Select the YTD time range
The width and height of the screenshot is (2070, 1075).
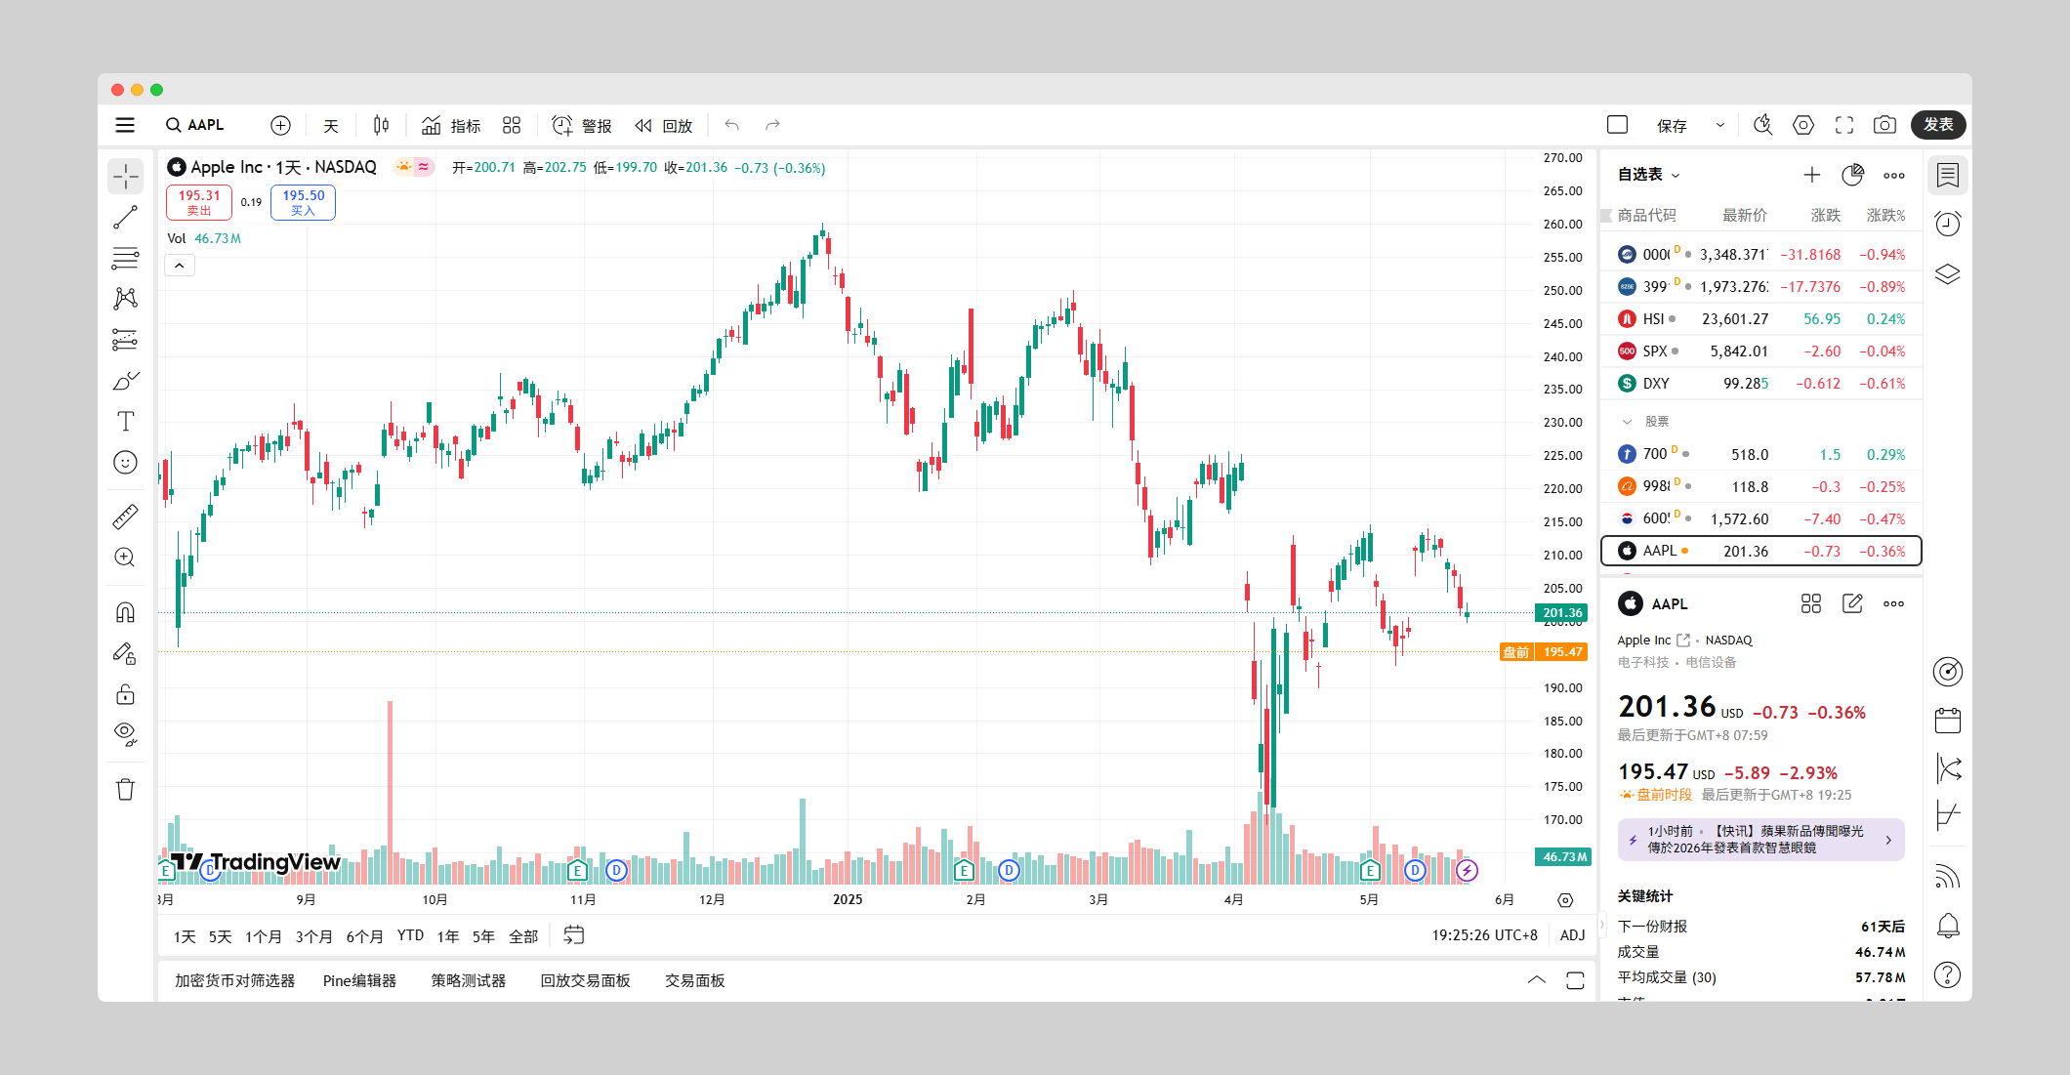[x=410, y=935]
